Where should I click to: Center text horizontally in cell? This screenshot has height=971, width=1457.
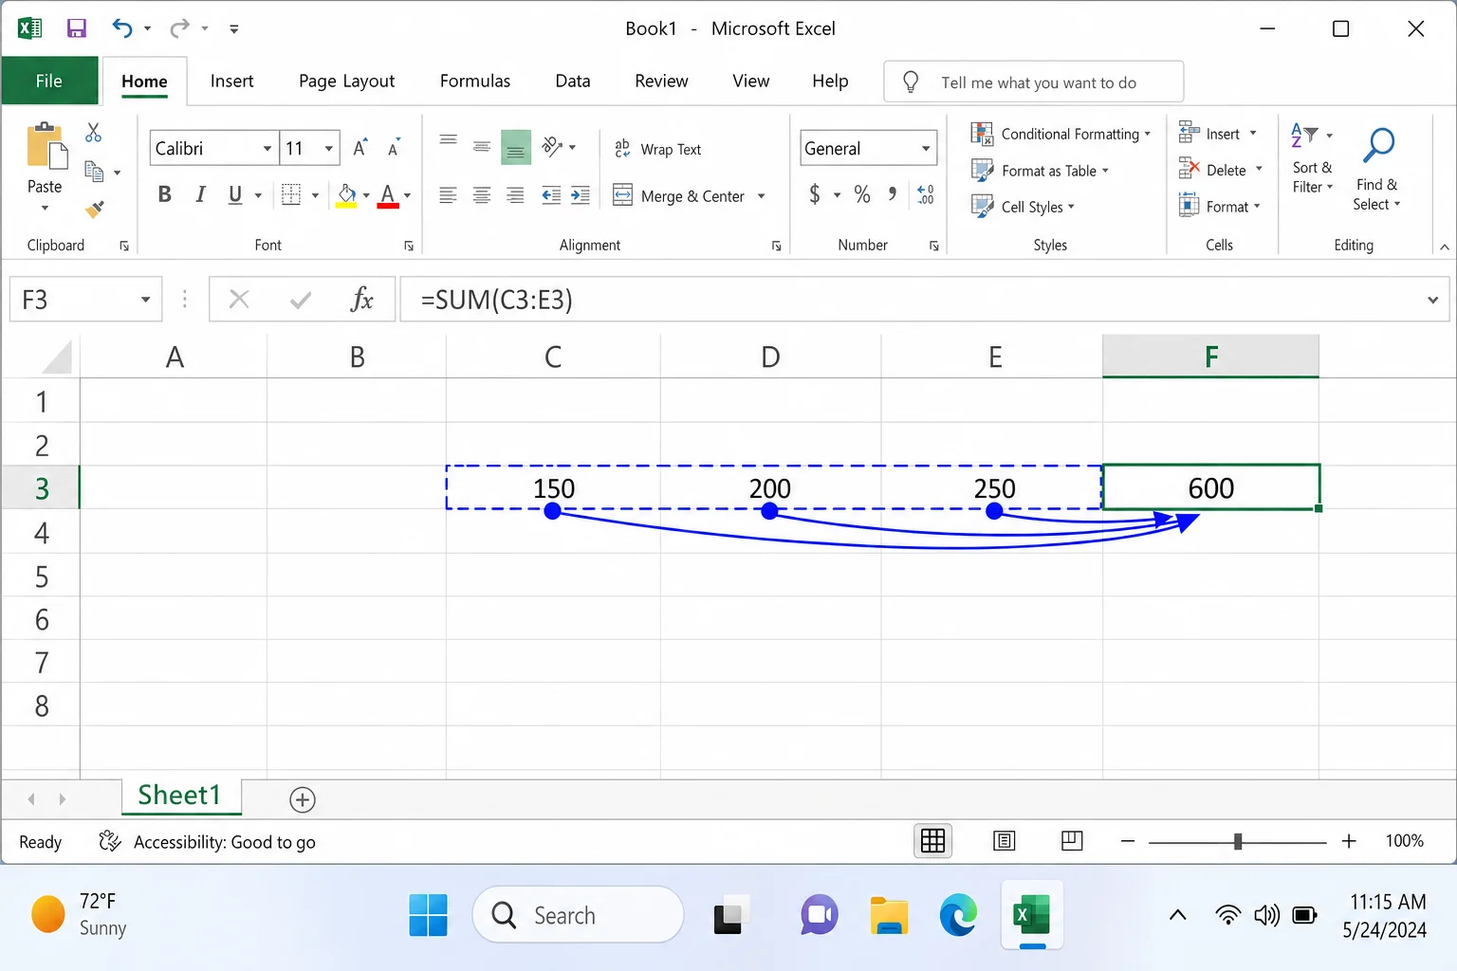click(482, 195)
